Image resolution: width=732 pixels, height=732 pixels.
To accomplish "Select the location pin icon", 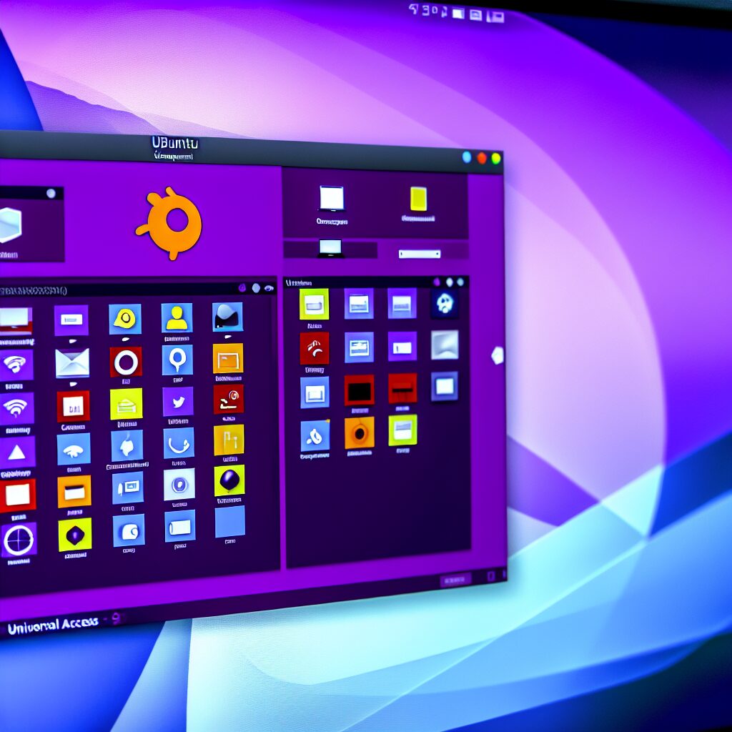I will point(177,360).
